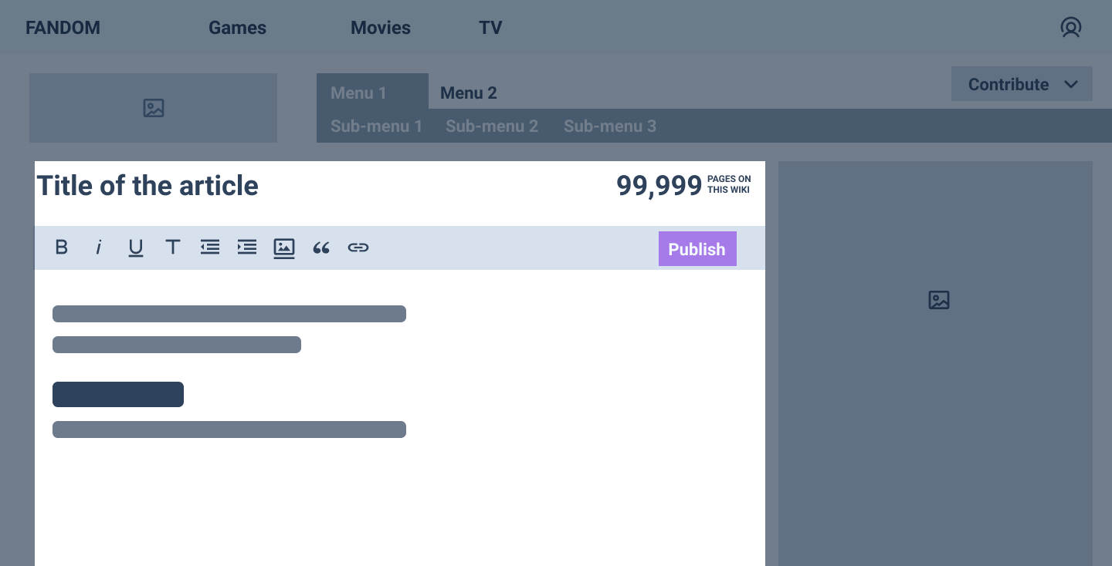
Task: Click the wiki logo image placeholder
Action: [153, 108]
